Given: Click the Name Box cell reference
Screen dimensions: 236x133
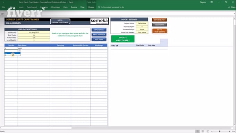Looking at the screenshot, I should coord(2,14).
